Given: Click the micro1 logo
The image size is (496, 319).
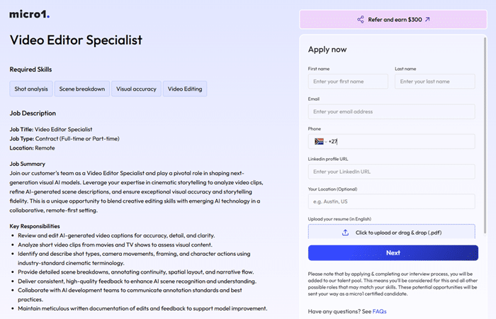Looking at the screenshot, I should (x=30, y=14).
